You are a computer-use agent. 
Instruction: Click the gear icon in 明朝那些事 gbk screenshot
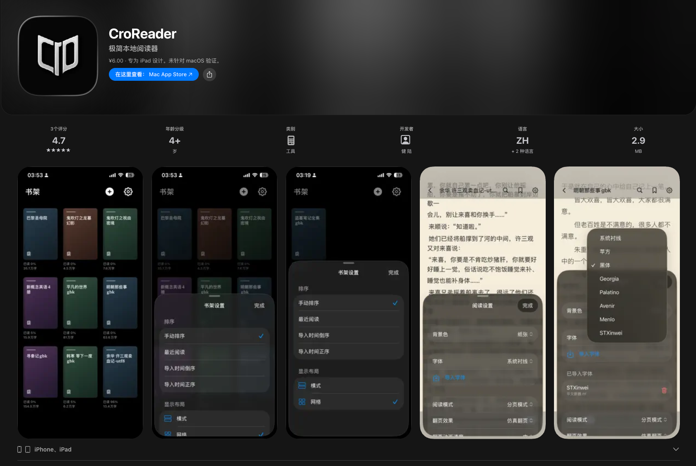click(x=670, y=191)
